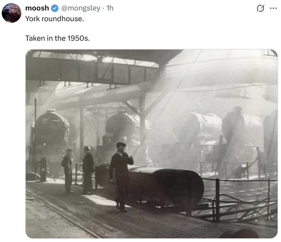Viewport: 281px width, 242px height.
Task: Click the fence post beside the turntable
Action: click(217, 199)
